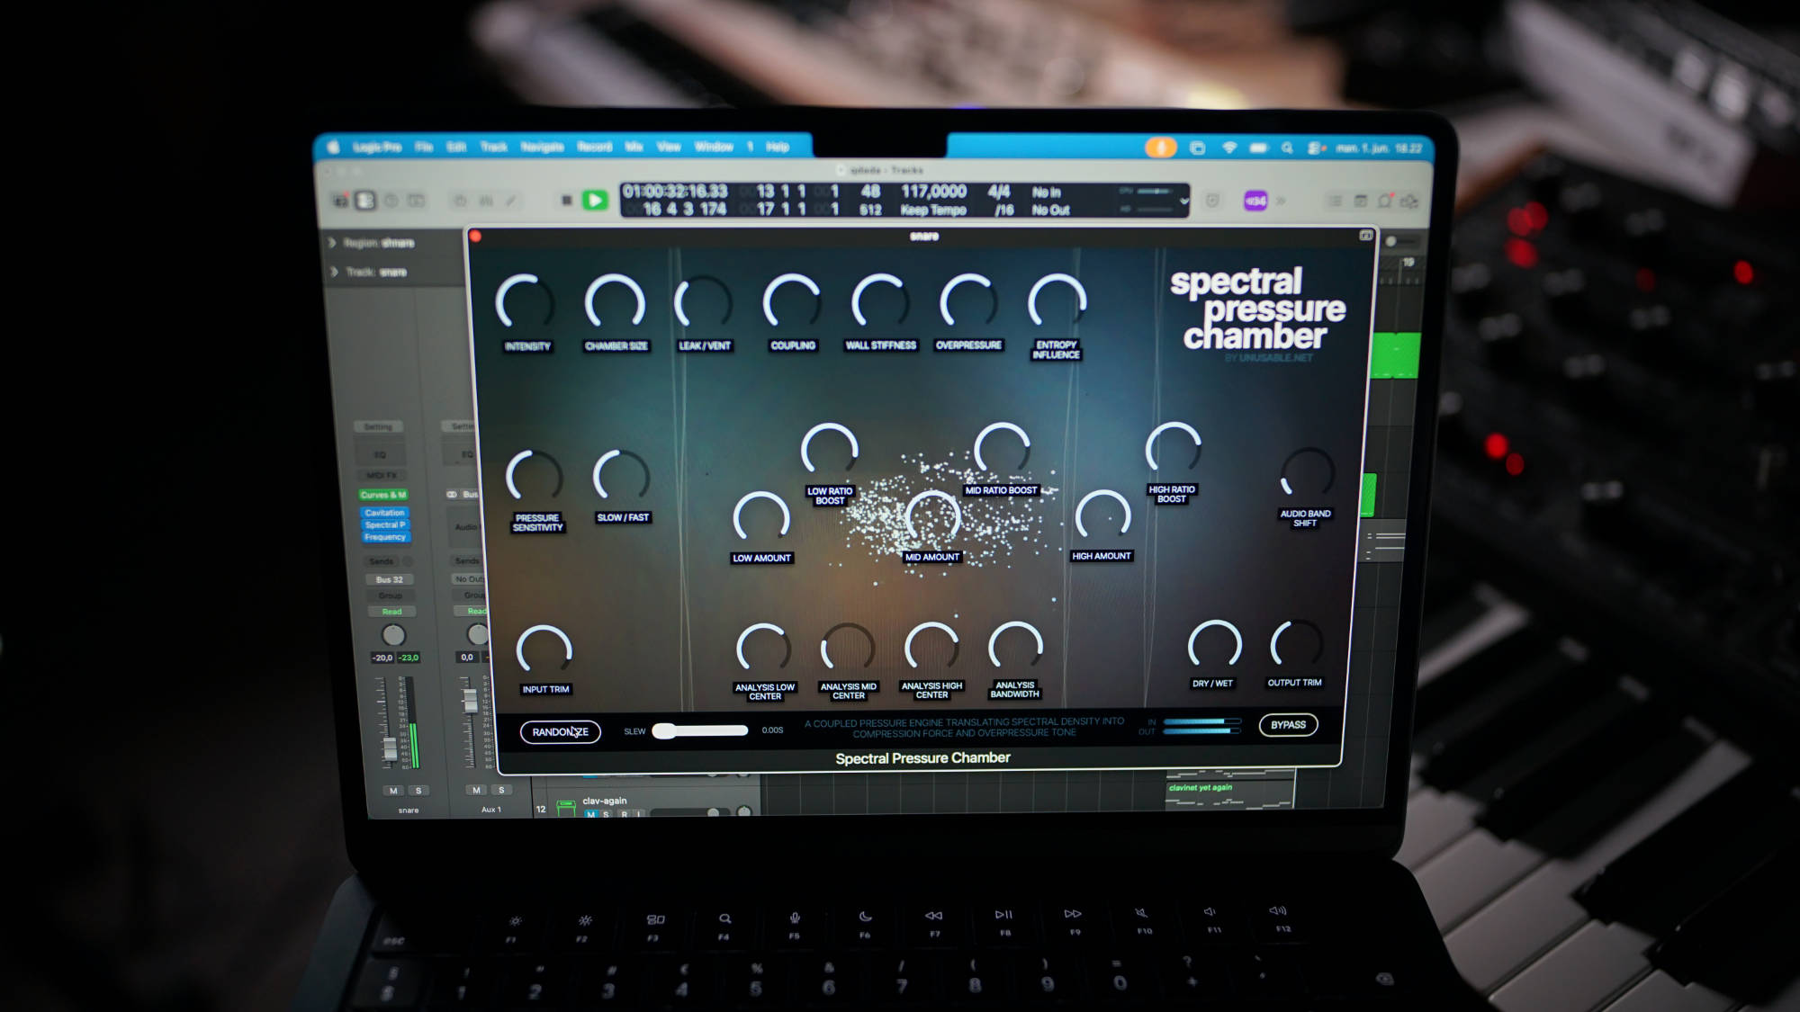Click the Curves & M plugin slot
Screen dimensions: 1800x1012
point(384,495)
